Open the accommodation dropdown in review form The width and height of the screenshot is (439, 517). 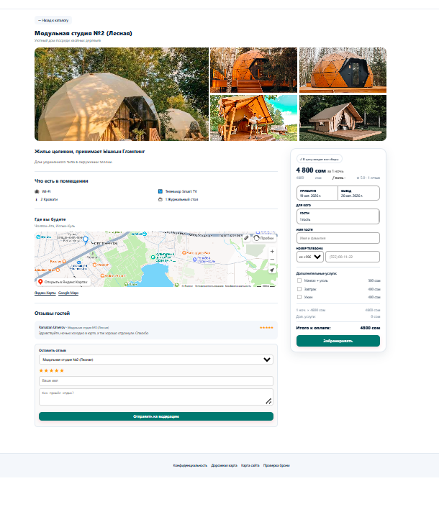click(x=156, y=360)
